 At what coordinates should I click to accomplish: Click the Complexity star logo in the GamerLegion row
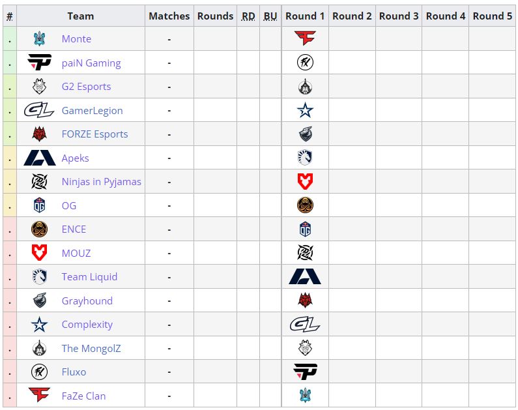(304, 110)
